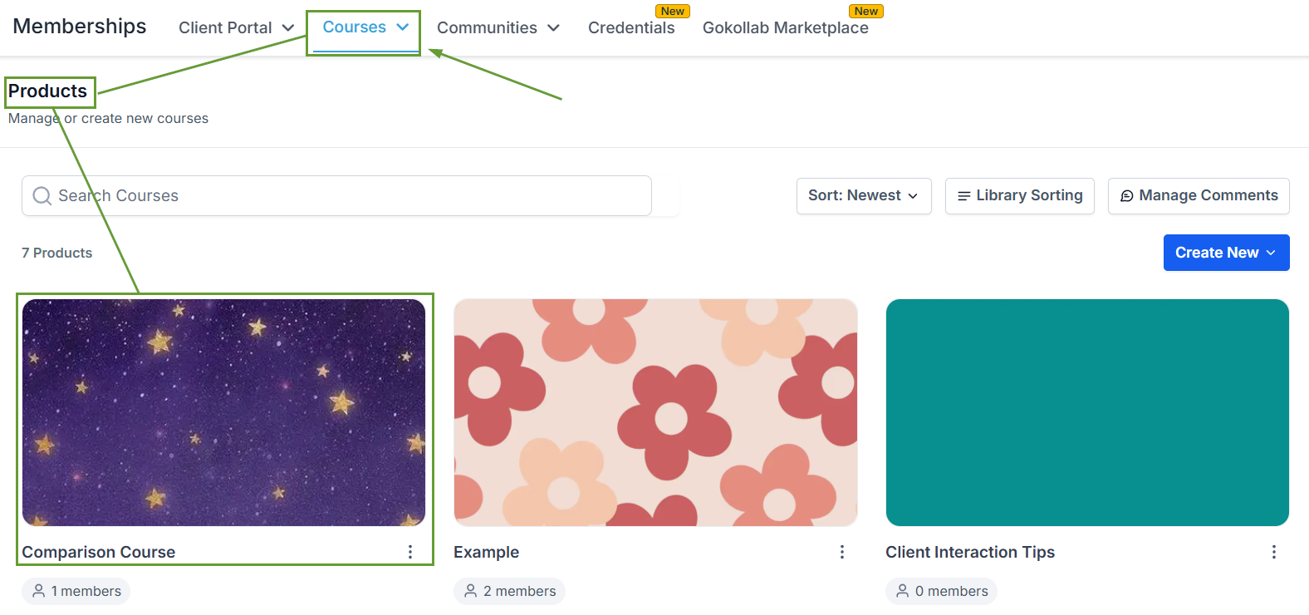
Task: Click the search magnifier icon
Action: (x=42, y=196)
